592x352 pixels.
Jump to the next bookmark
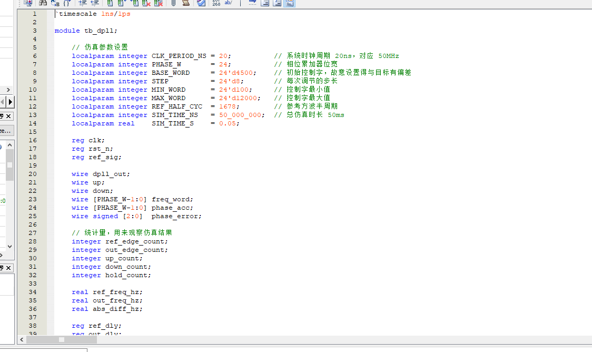point(122,3)
